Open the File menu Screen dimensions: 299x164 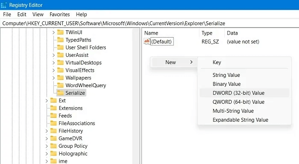(x=7, y=15)
